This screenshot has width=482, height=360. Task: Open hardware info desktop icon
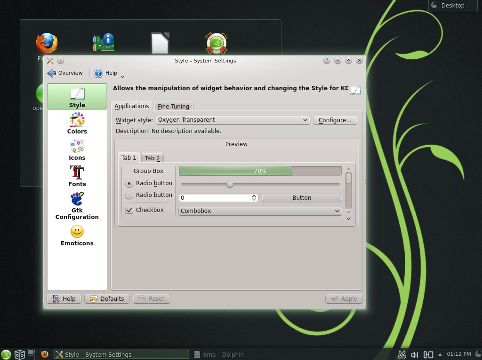click(104, 42)
